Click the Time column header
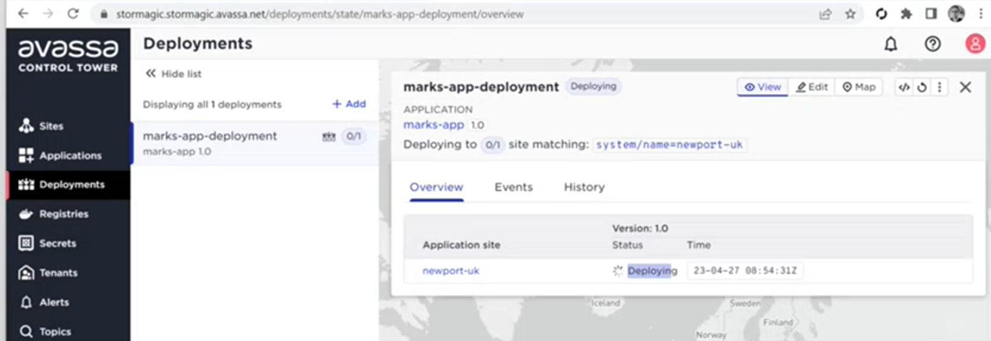Image resolution: width=991 pixels, height=341 pixels. (699, 245)
